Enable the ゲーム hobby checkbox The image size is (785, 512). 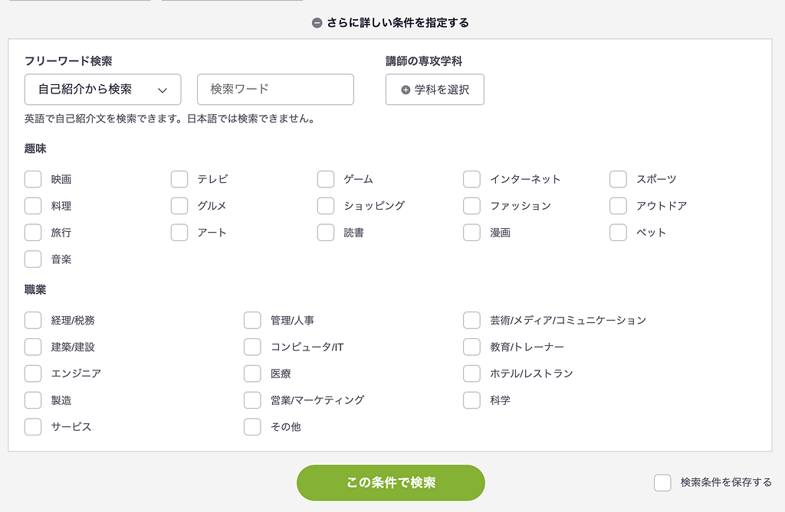[326, 179]
